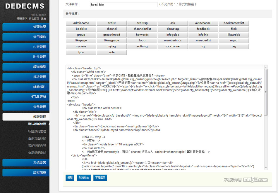Select 全局标记测试 in the submenu
Screen dimensions: 278x193
37,153
